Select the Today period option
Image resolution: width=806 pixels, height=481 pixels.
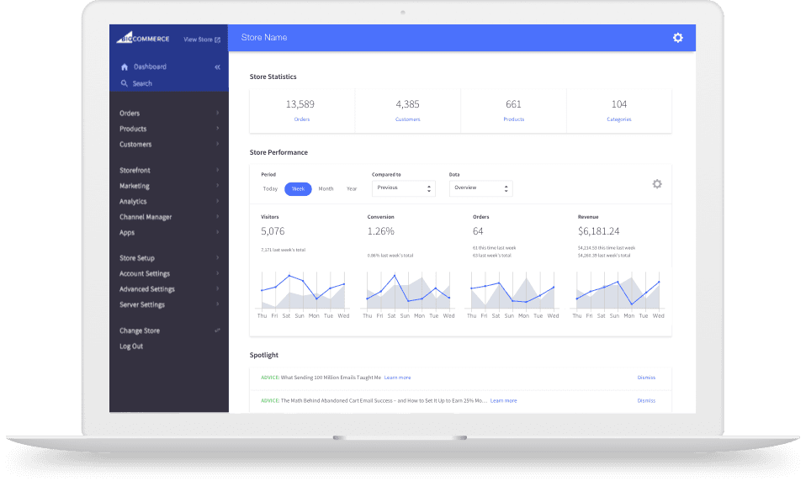click(270, 188)
